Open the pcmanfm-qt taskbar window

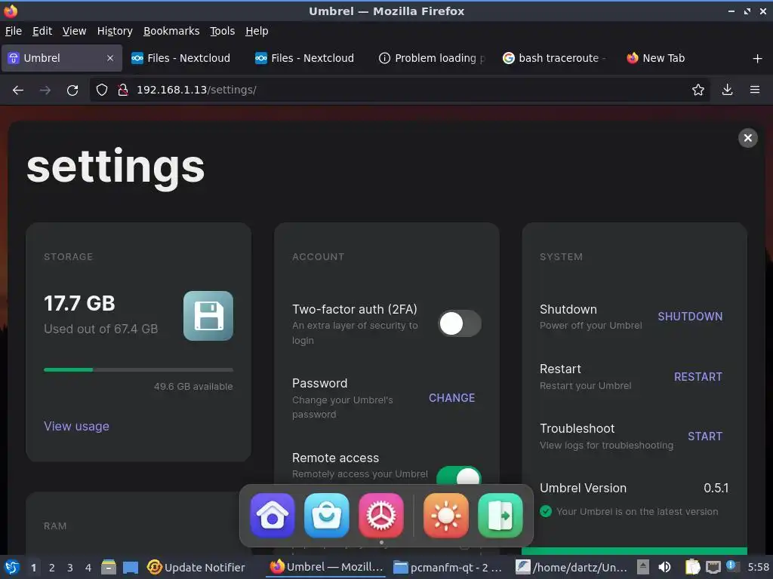(x=448, y=568)
